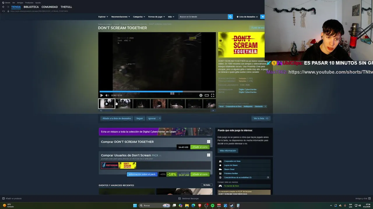Open the Amigos menu
Viewport: 373px width, 209px height.
click(20, 3)
